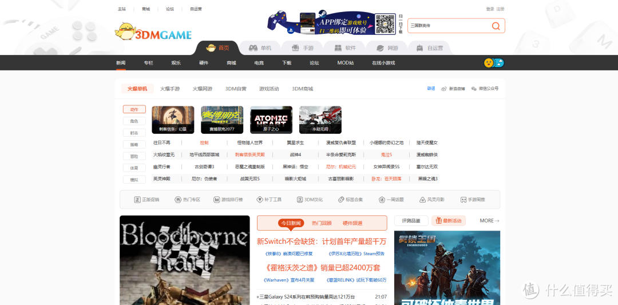
Task: Open the 标签合集 tags shortcut
Action: tap(350, 200)
